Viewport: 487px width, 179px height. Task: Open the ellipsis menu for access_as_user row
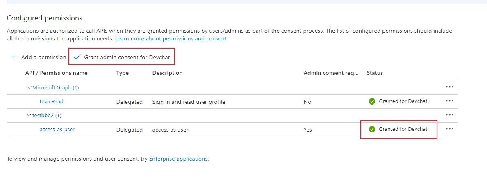point(449,129)
